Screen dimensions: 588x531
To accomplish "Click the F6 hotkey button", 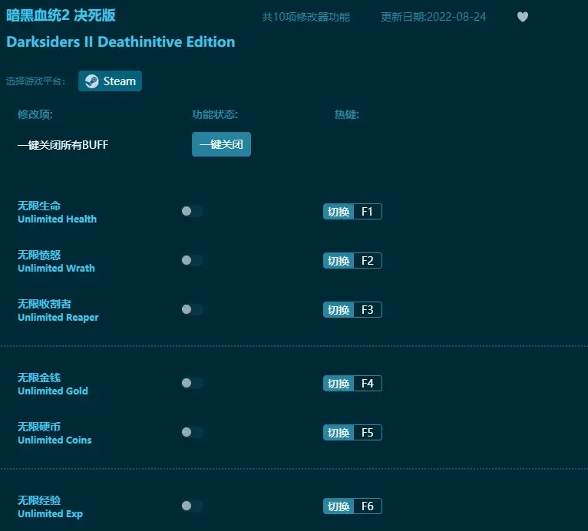I will pos(366,506).
